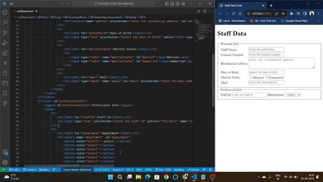Click the editor horizontal scrollbar
Screen dimensions: 323x182
(69, 166)
